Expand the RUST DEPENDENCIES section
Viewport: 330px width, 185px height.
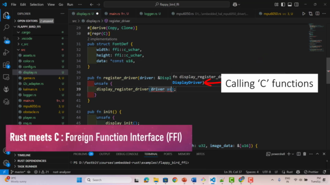pos(31,161)
